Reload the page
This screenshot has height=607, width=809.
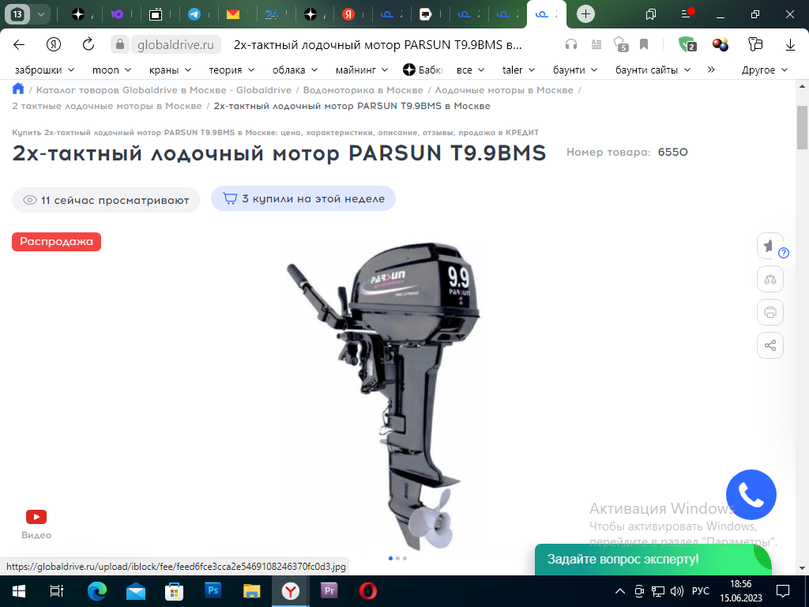pos(88,44)
